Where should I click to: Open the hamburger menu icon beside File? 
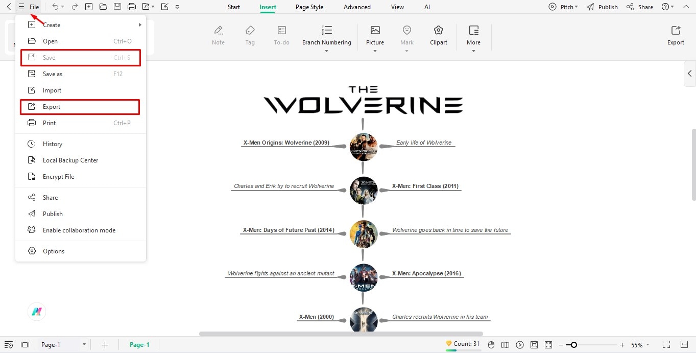[21, 7]
